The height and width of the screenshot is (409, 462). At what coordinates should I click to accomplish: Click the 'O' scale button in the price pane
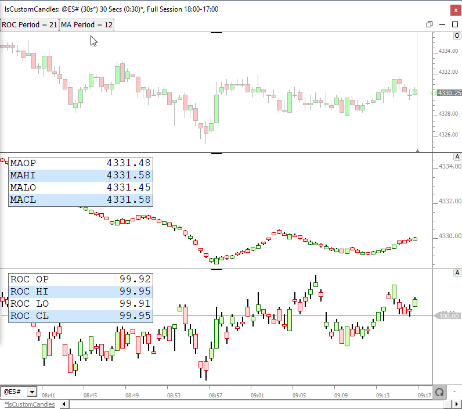[x=457, y=36]
